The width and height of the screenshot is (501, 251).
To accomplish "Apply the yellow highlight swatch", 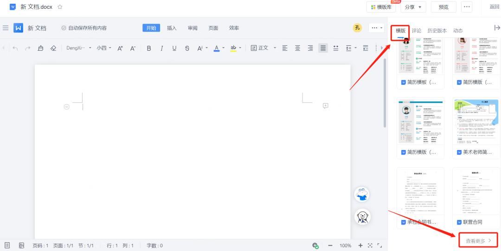I will pos(233,48).
